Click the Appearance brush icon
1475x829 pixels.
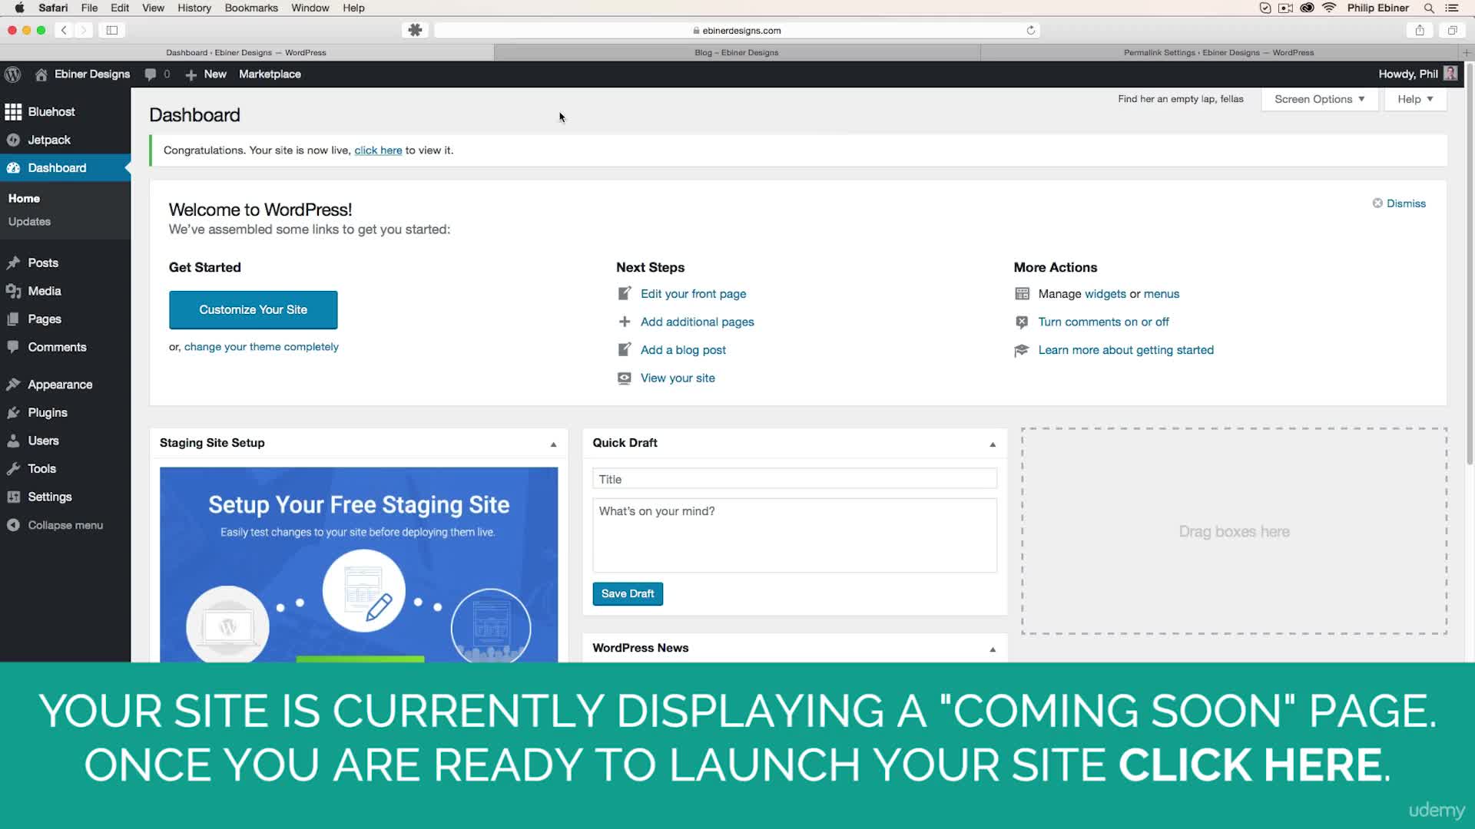coord(13,385)
